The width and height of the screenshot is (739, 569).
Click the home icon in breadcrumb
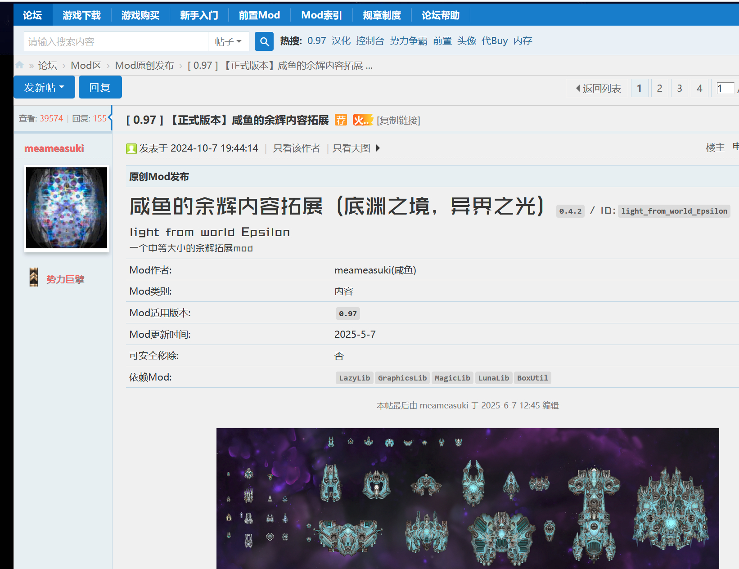19,65
